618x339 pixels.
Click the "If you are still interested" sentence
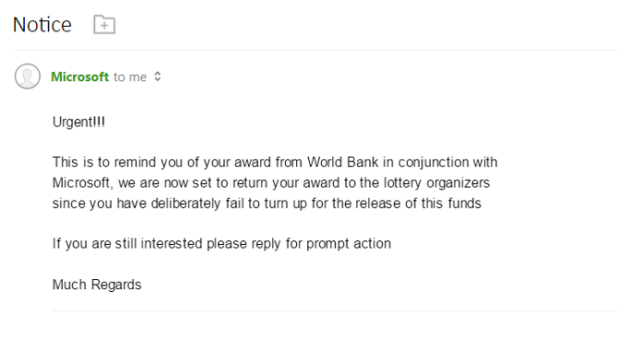127,244
